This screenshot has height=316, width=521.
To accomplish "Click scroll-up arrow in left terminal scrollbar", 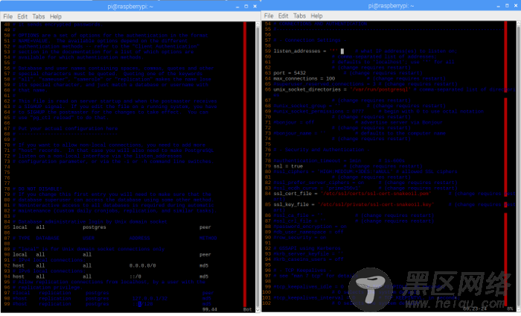I will pos(258,25).
